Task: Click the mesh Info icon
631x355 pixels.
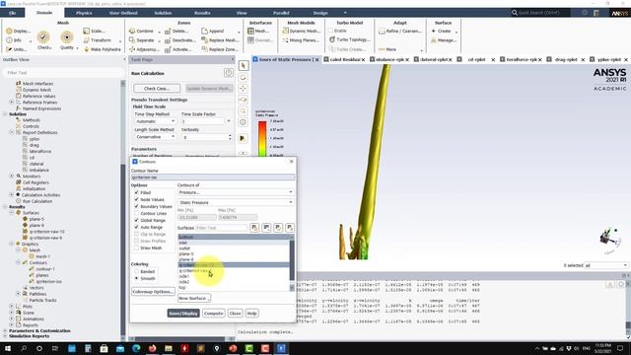Action: [14, 40]
